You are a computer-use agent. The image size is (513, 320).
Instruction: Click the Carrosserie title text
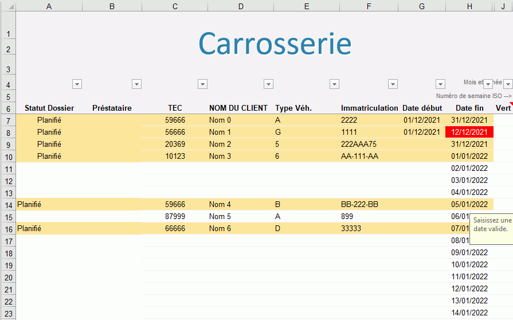coord(275,44)
